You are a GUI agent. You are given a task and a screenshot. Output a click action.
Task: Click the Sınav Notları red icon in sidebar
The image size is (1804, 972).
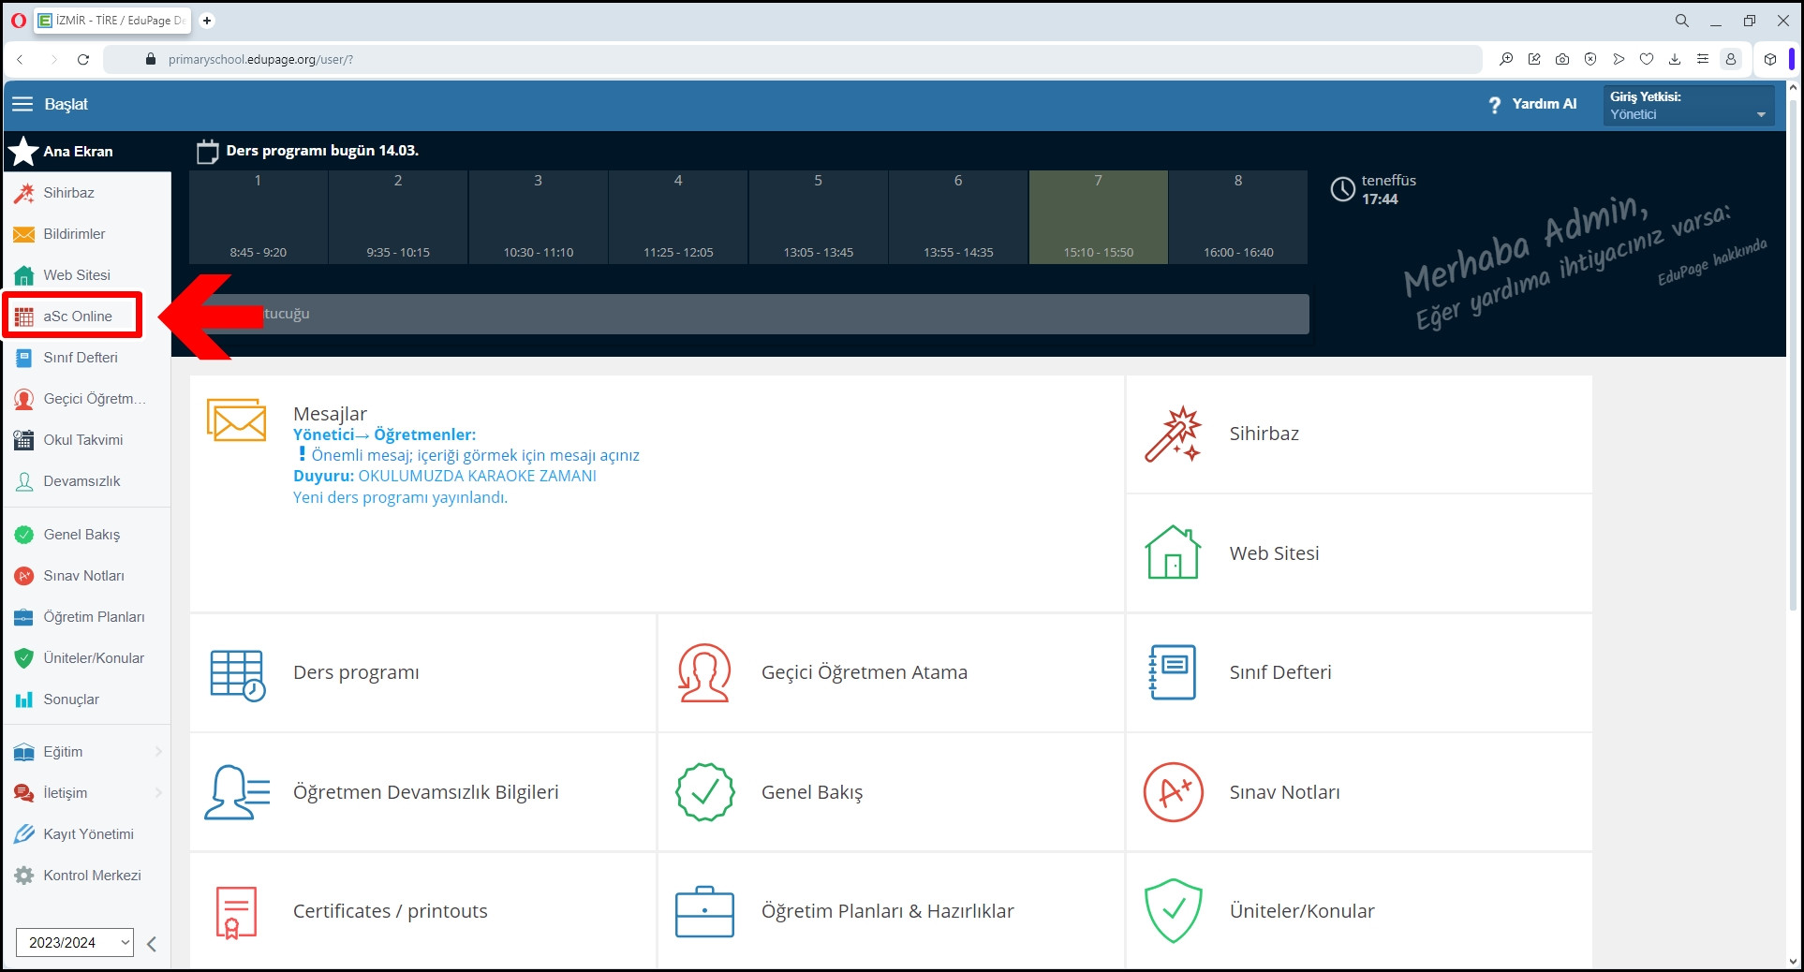pyautogui.click(x=24, y=576)
